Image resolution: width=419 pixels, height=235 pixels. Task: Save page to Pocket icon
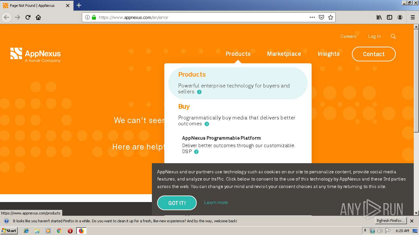click(321, 17)
